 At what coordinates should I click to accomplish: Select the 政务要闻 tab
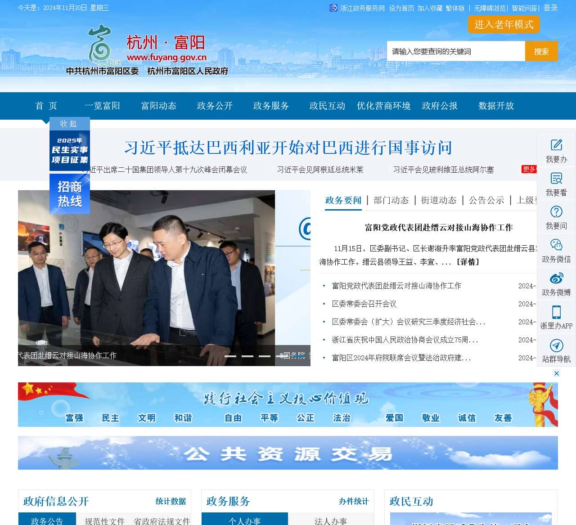tap(343, 200)
